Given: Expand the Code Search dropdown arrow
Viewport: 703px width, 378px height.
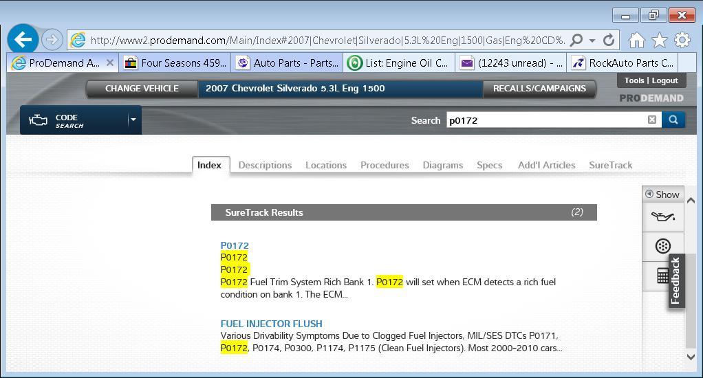Looking at the screenshot, I should [133, 120].
